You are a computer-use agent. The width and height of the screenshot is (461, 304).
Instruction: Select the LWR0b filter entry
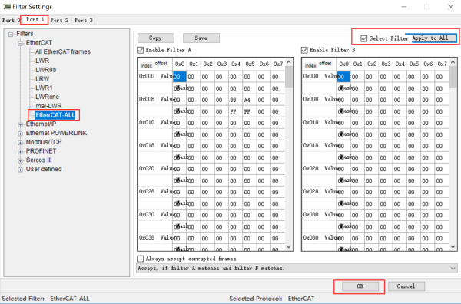tap(46, 70)
